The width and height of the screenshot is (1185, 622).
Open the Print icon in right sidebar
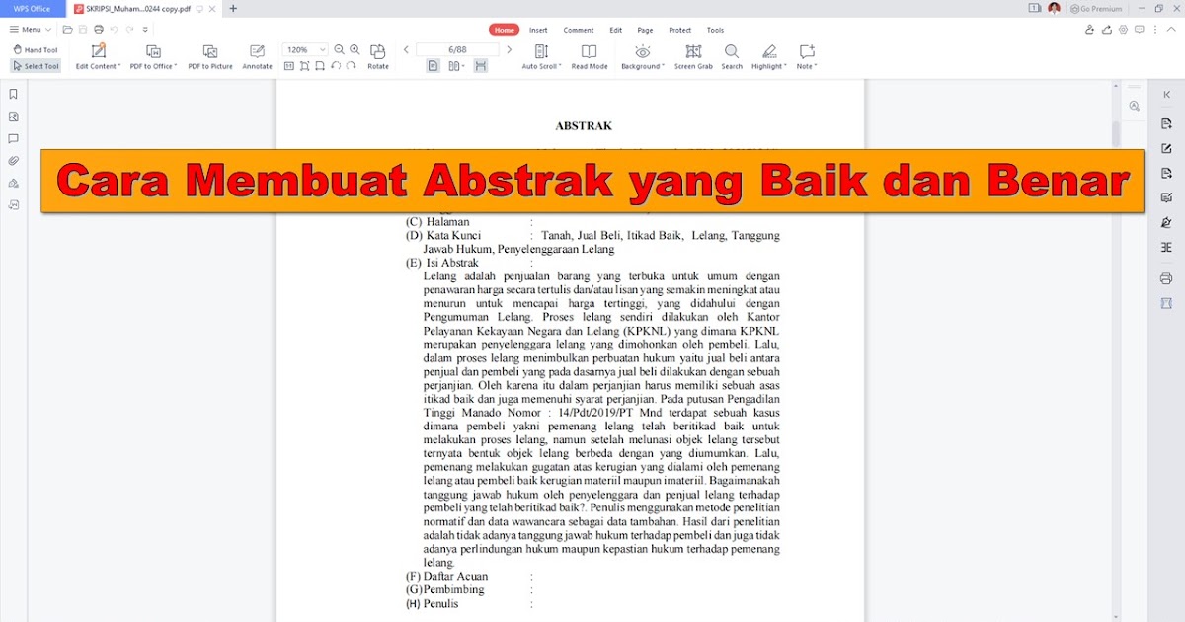coord(1165,278)
